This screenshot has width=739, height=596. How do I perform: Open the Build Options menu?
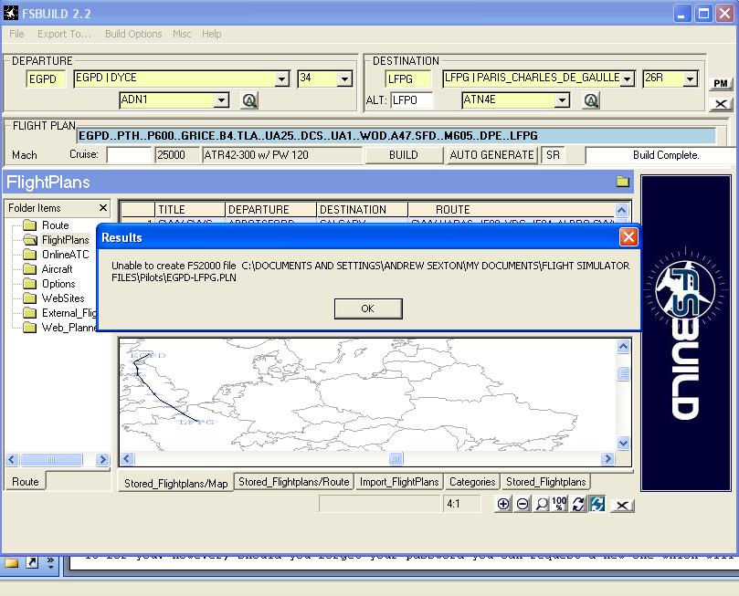[133, 34]
